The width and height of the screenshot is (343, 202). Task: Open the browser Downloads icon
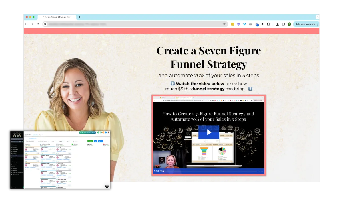[277, 24]
